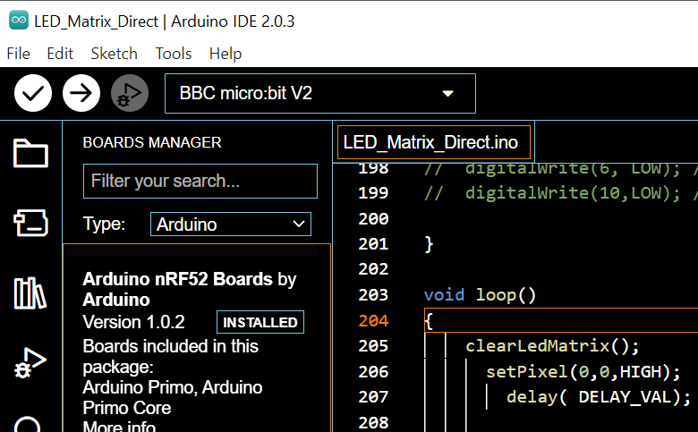698x432 pixels.
Task: Click the Arduino IDE logo in title bar
Action: click(x=19, y=21)
